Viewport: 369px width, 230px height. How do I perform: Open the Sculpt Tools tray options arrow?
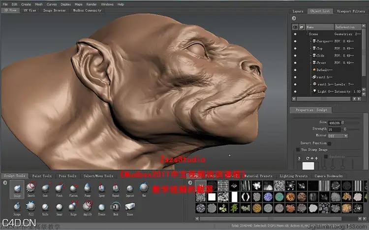tap(5, 182)
